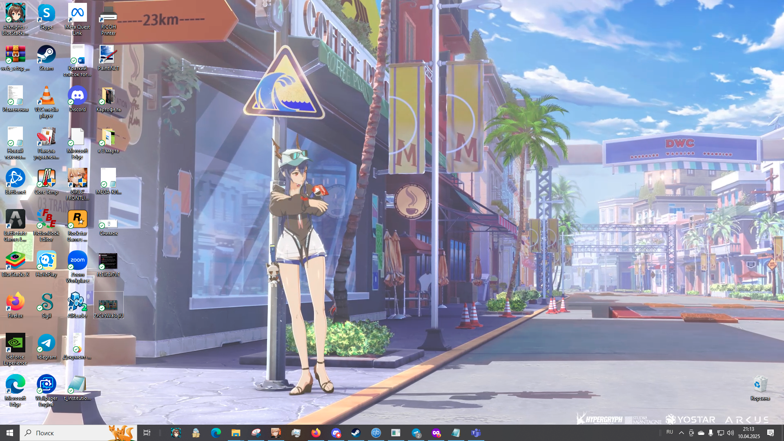Switch to Steam in the taskbar

click(356, 433)
